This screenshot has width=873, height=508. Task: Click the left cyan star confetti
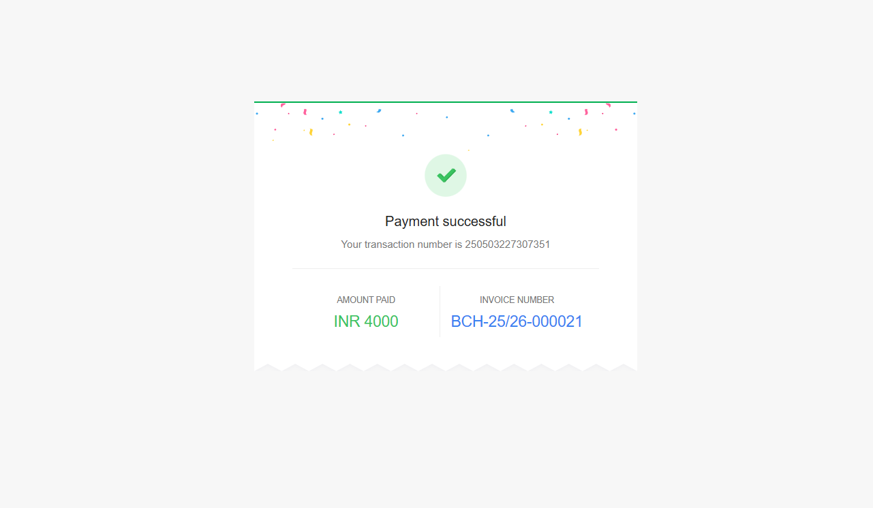coord(340,112)
